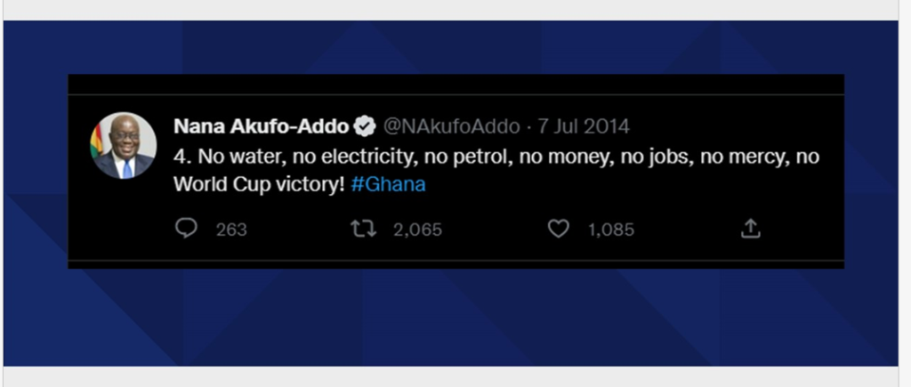Open Nana Akufo-Addo's profile picture
Image resolution: width=911 pixels, height=387 pixels.
(x=124, y=146)
